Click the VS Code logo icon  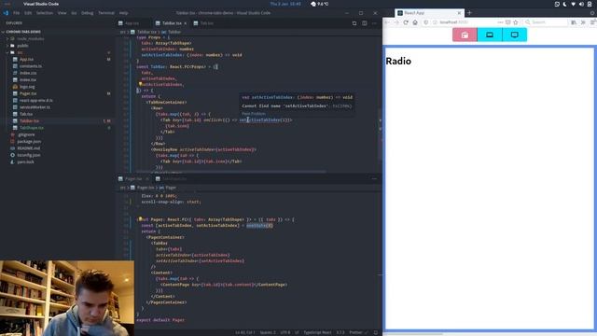point(6,13)
